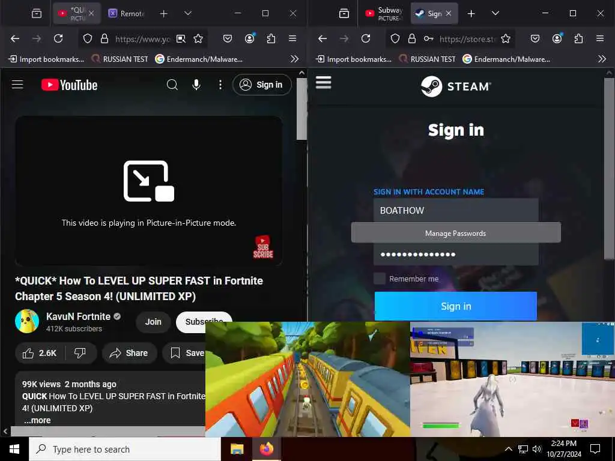615x461 pixels.
Task: Open YouTube settings three-dot menu
Action: point(220,85)
